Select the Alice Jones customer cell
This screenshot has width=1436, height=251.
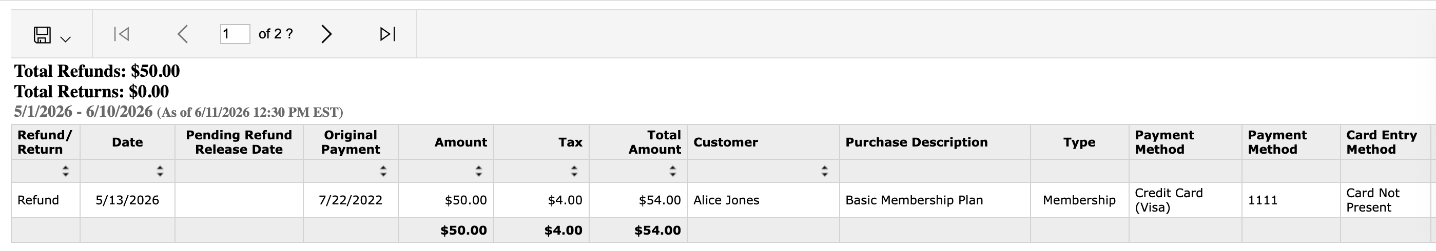[x=763, y=200]
